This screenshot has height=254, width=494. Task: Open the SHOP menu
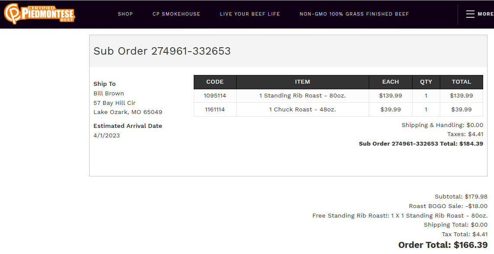(x=125, y=14)
